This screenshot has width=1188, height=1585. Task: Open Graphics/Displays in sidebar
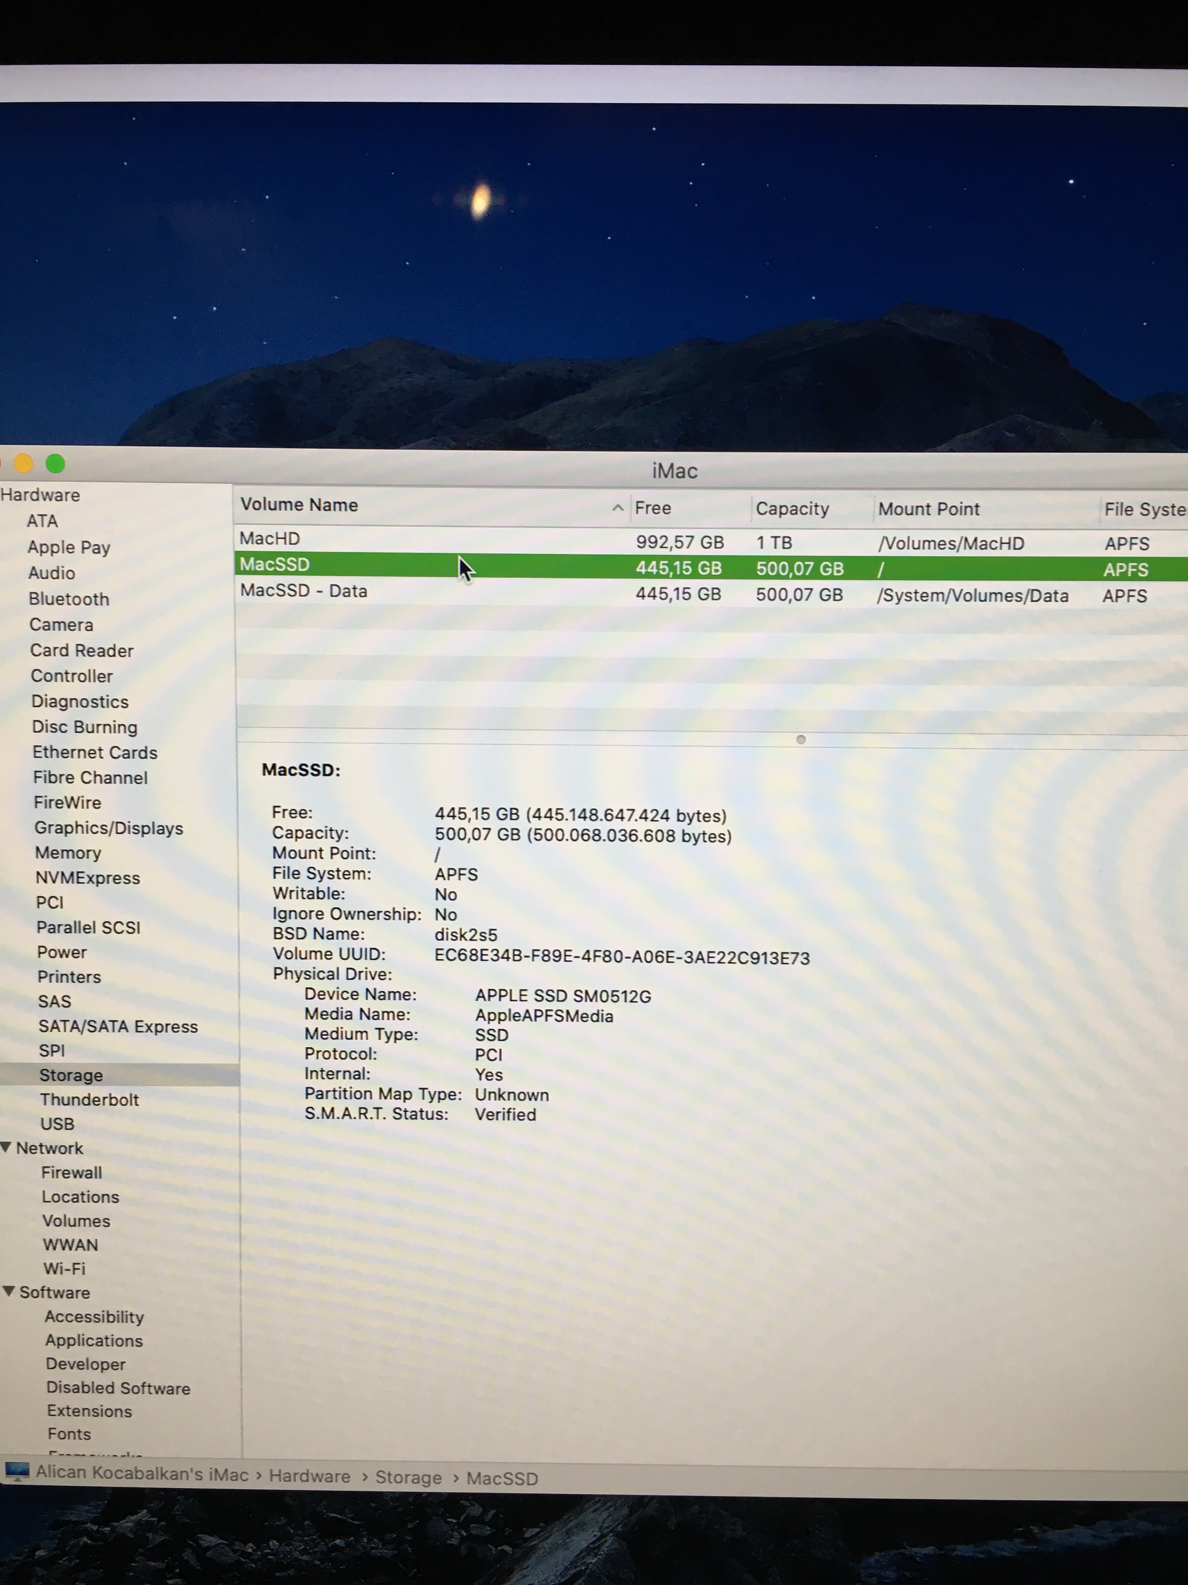click(109, 828)
